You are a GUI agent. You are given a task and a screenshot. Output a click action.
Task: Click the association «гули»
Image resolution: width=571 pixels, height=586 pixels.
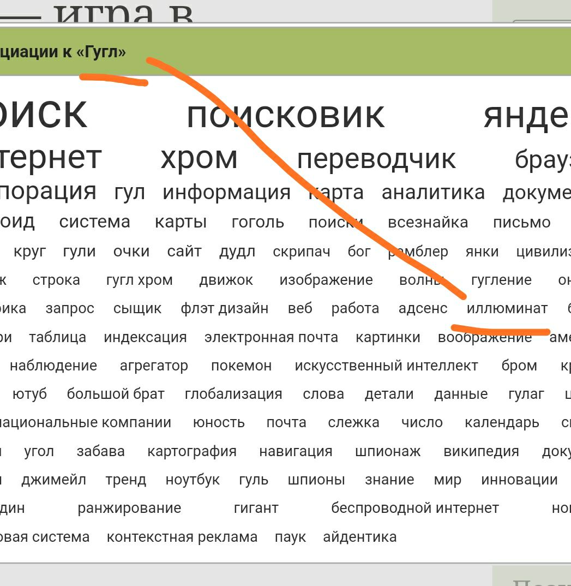coord(79,252)
